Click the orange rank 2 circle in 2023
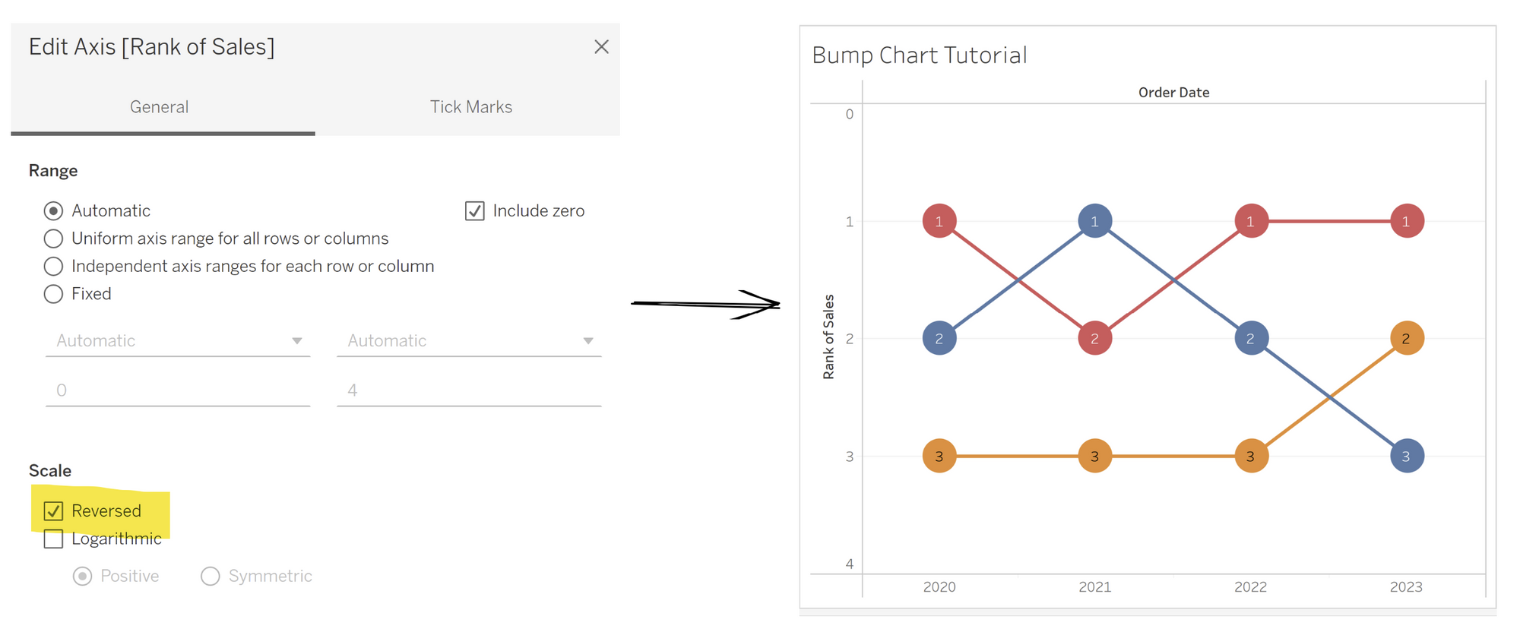The image size is (1520, 629). [x=1407, y=338]
